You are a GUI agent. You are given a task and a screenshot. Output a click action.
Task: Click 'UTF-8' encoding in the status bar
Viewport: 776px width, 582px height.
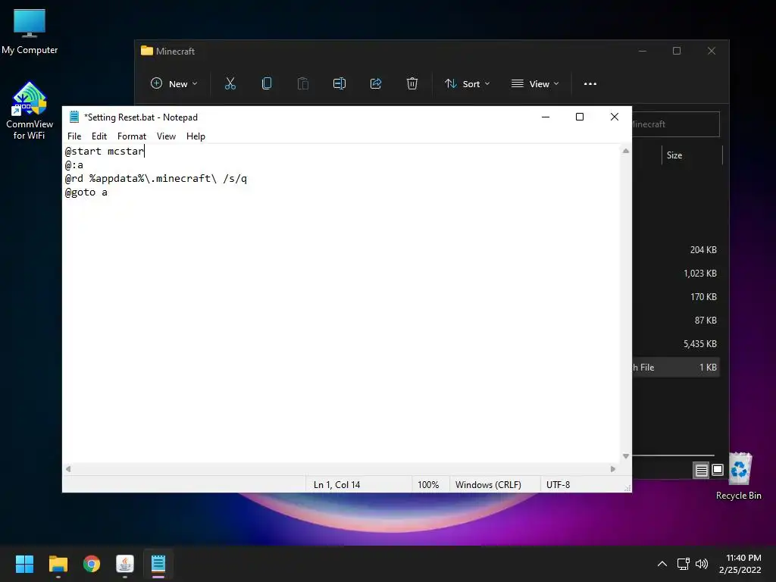tap(559, 484)
